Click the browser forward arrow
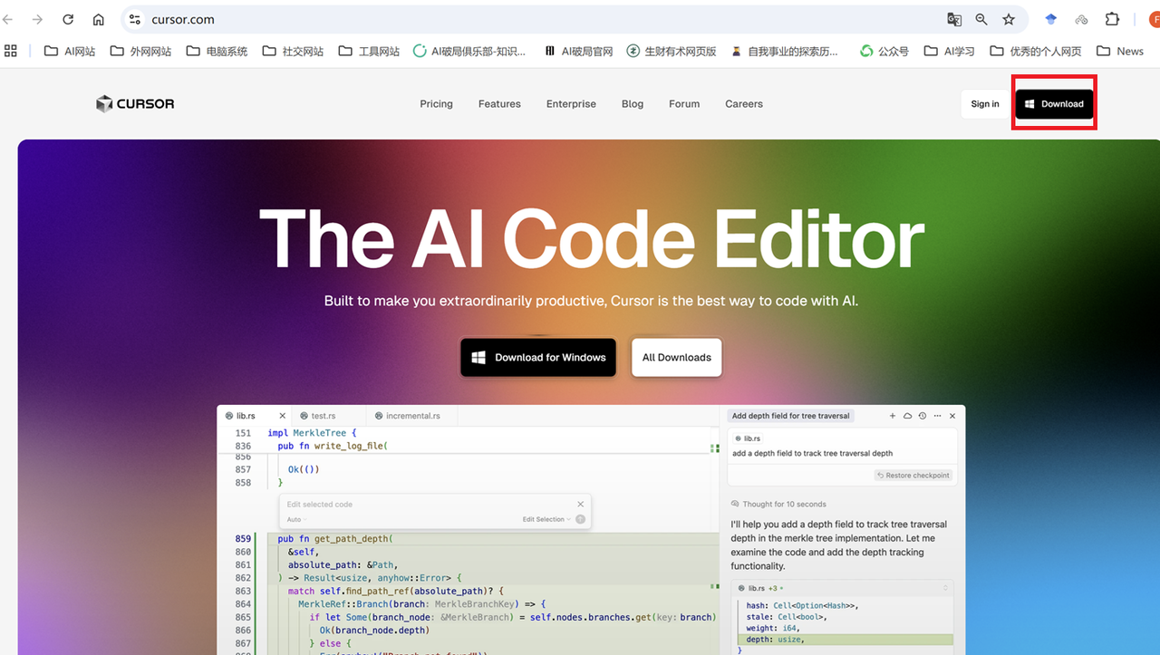1160x655 pixels. (37, 19)
